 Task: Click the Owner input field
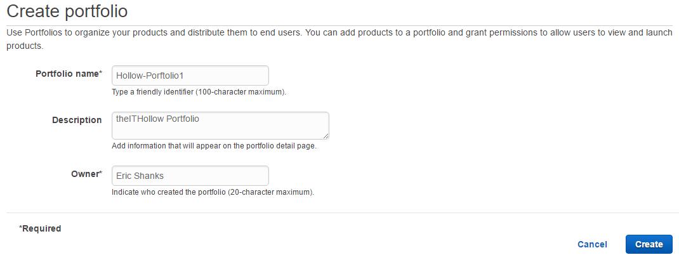click(x=190, y=176)
